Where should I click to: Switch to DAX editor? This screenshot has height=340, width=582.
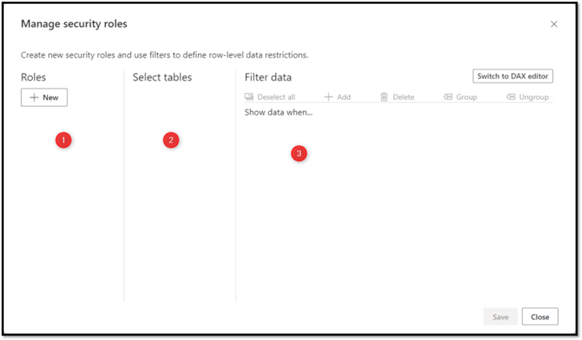click(513, 76)
